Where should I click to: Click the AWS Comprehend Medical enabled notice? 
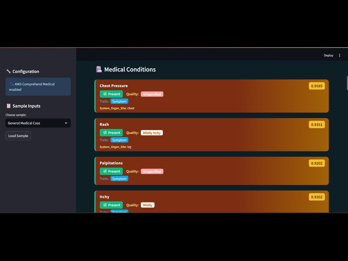pyautogui.click(x=38, y=87)
